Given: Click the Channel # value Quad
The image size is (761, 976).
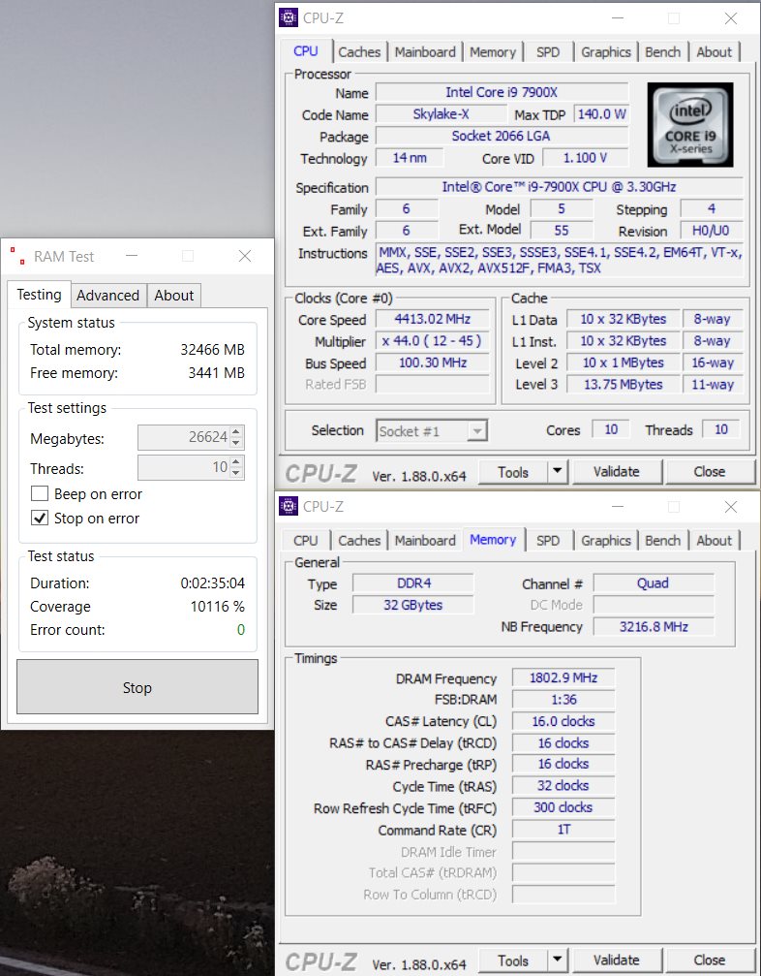Looking at the screenshot, I should 654,583.
